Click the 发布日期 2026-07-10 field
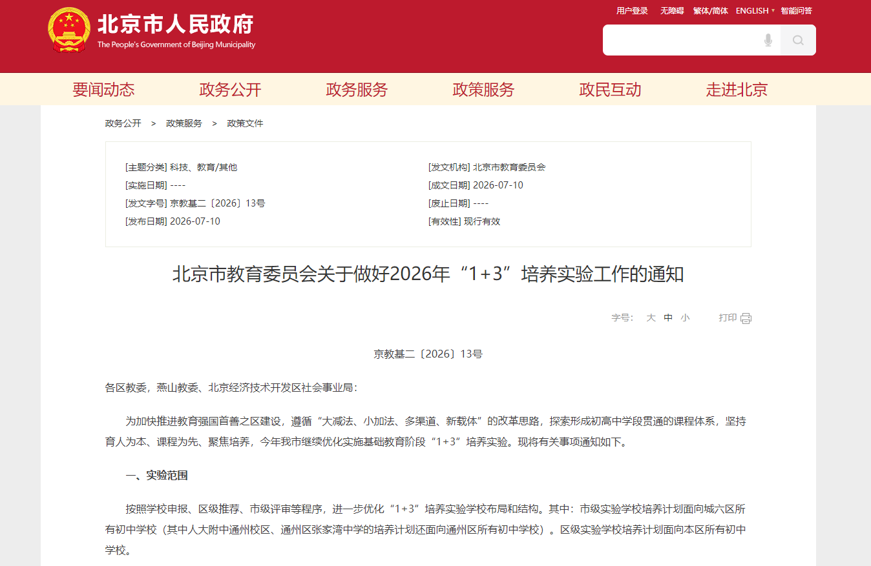The height and width of the screenshot is (566, 871). (x=173, y=221)
